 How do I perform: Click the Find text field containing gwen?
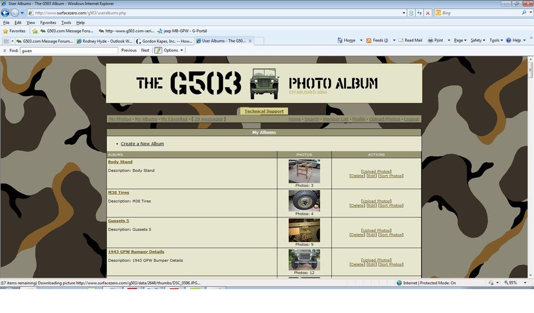[x=69, y=50]
